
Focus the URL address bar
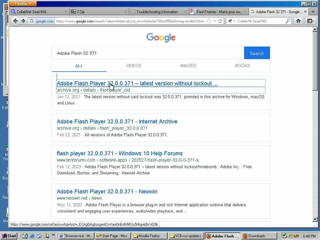(x=130, y=21)
